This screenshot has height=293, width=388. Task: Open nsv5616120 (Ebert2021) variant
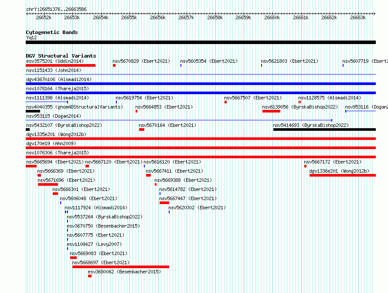pyautogui.click(x=172, y=162)
